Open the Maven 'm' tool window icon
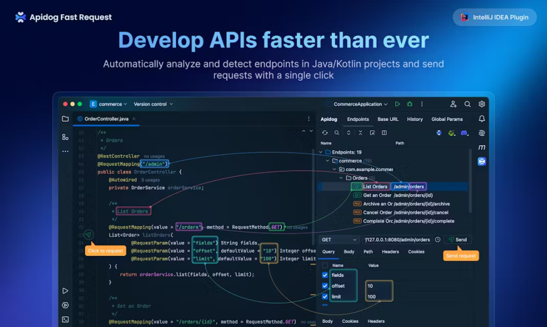Image resolution: width=547 pixels, height=327 pixels. click(482, 147)
